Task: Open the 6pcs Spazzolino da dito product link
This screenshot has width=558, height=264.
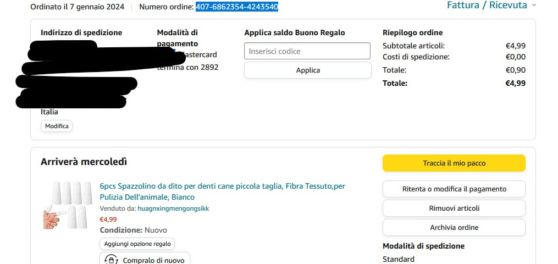Action: 223,191
